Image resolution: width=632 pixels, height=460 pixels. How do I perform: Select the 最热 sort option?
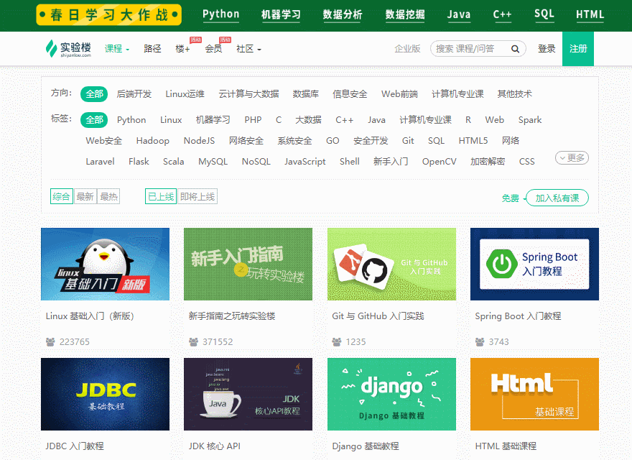[108, 196]
